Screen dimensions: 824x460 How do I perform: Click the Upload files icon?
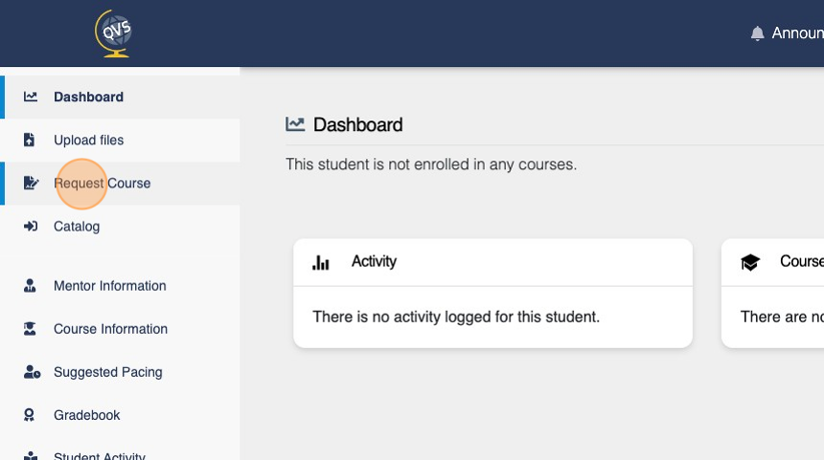pyautogui.click(x=30, y=141)
